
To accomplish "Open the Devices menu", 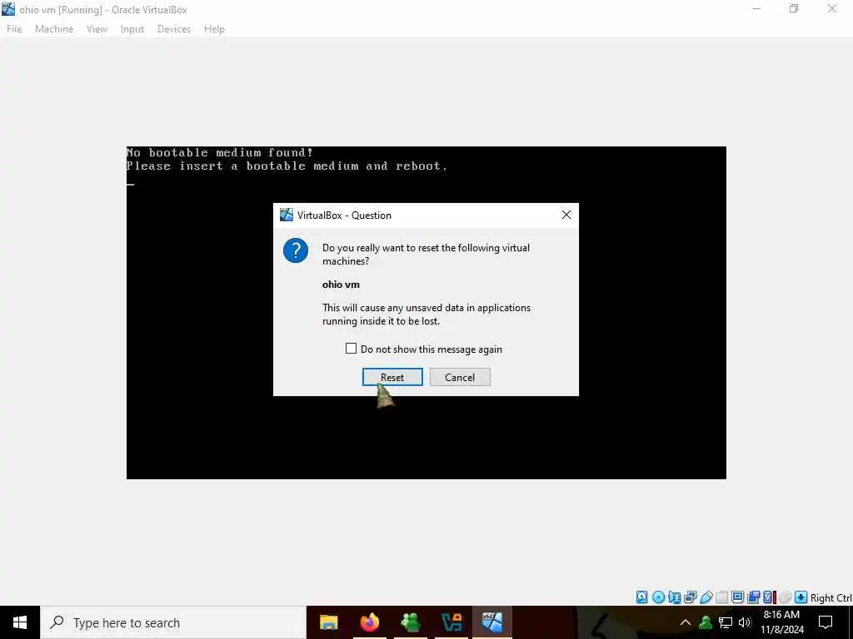I will click(174, 29).
